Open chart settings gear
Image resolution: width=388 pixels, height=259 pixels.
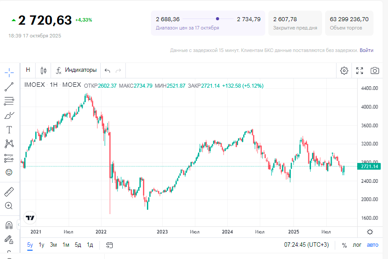(x=344, y=70)
